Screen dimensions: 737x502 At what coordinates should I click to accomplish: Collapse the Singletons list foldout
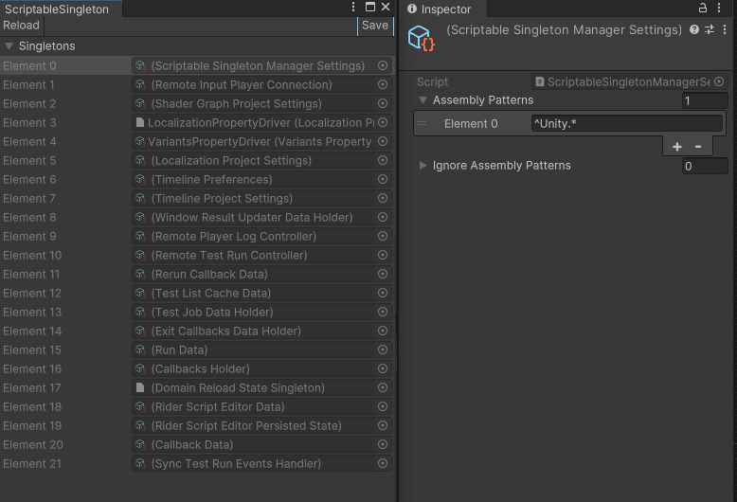coord(9,46)
